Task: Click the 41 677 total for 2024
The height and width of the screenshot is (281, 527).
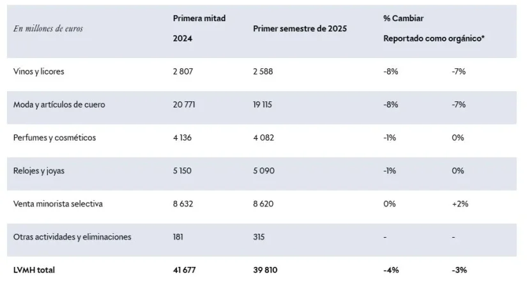Action: click(185, 270)
